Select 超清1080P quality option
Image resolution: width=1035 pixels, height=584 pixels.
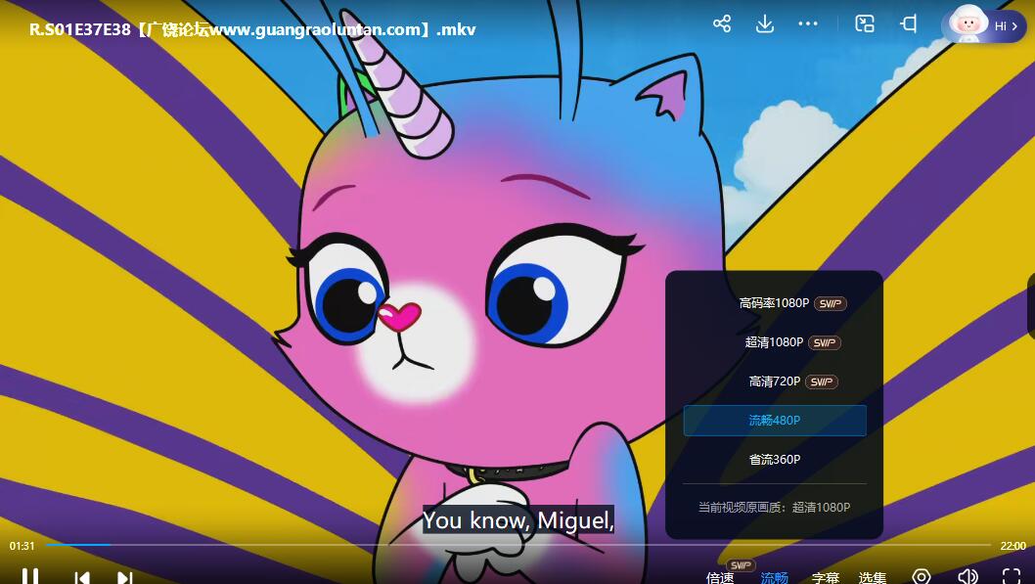pos(774,341)
